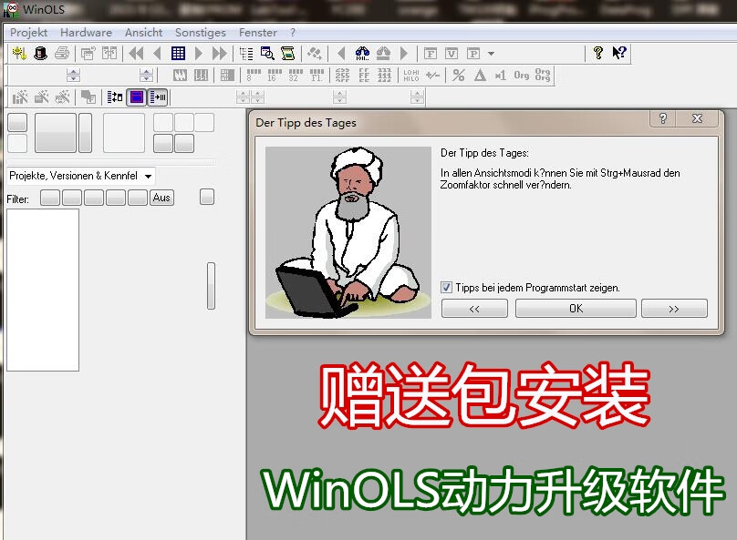
Task: Click OK in Tipp des Tages dialog
Action: (576, 309)
